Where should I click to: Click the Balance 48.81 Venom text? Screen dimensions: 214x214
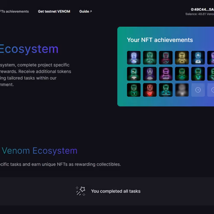pyautogui.click(x=200, y=14)
